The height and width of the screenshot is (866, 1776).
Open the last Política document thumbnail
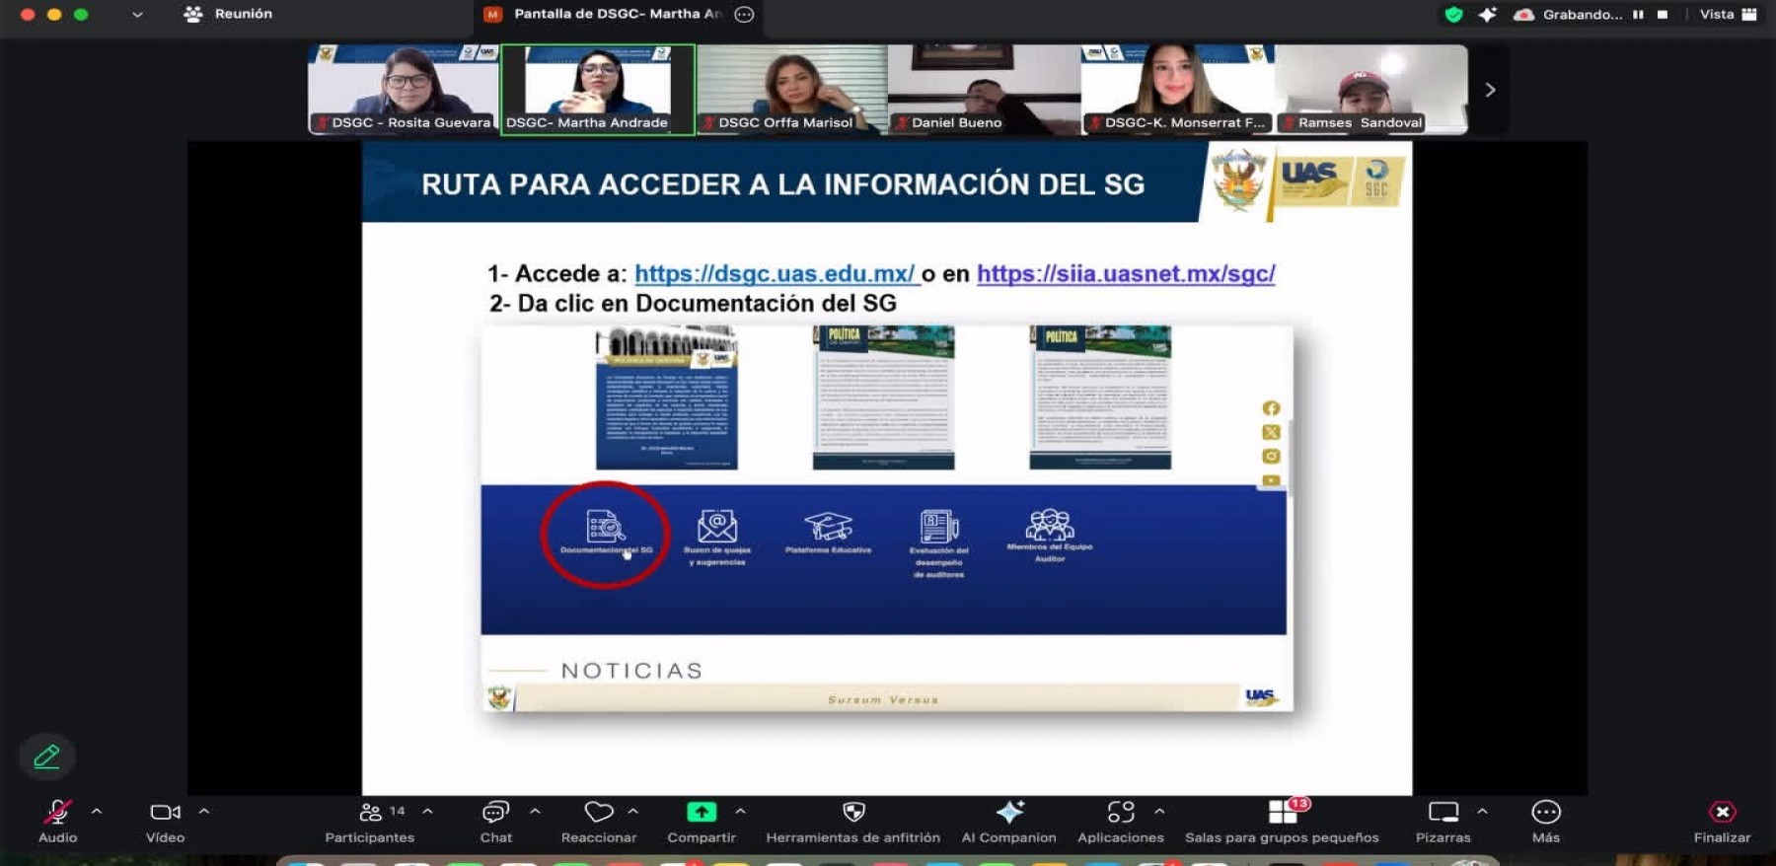pos(1100,398)
